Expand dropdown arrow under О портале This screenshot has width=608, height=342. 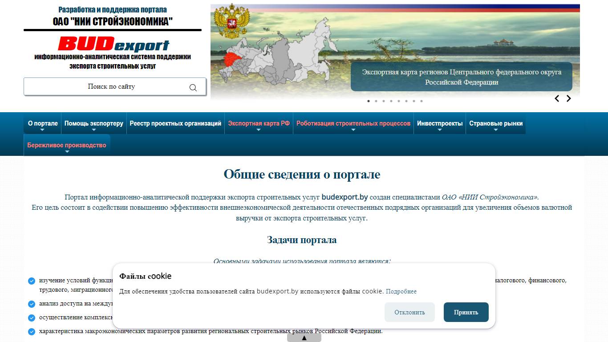(x=43, y=130)
